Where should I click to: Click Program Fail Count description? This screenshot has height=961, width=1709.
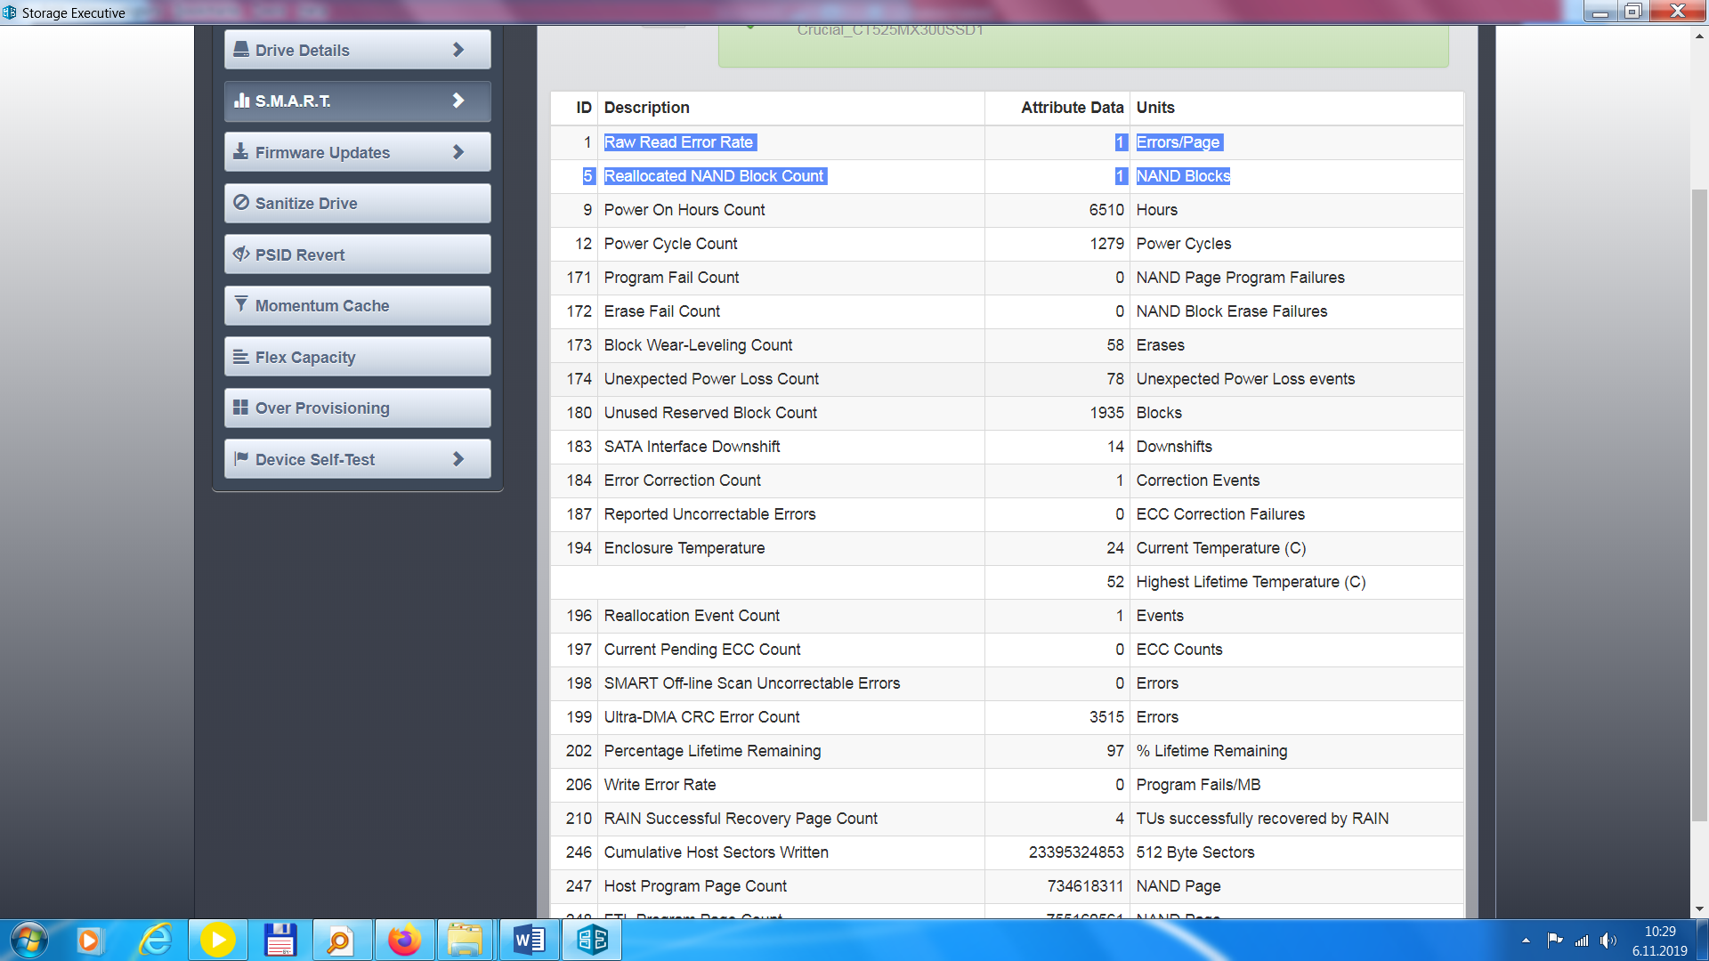point(671,278)
